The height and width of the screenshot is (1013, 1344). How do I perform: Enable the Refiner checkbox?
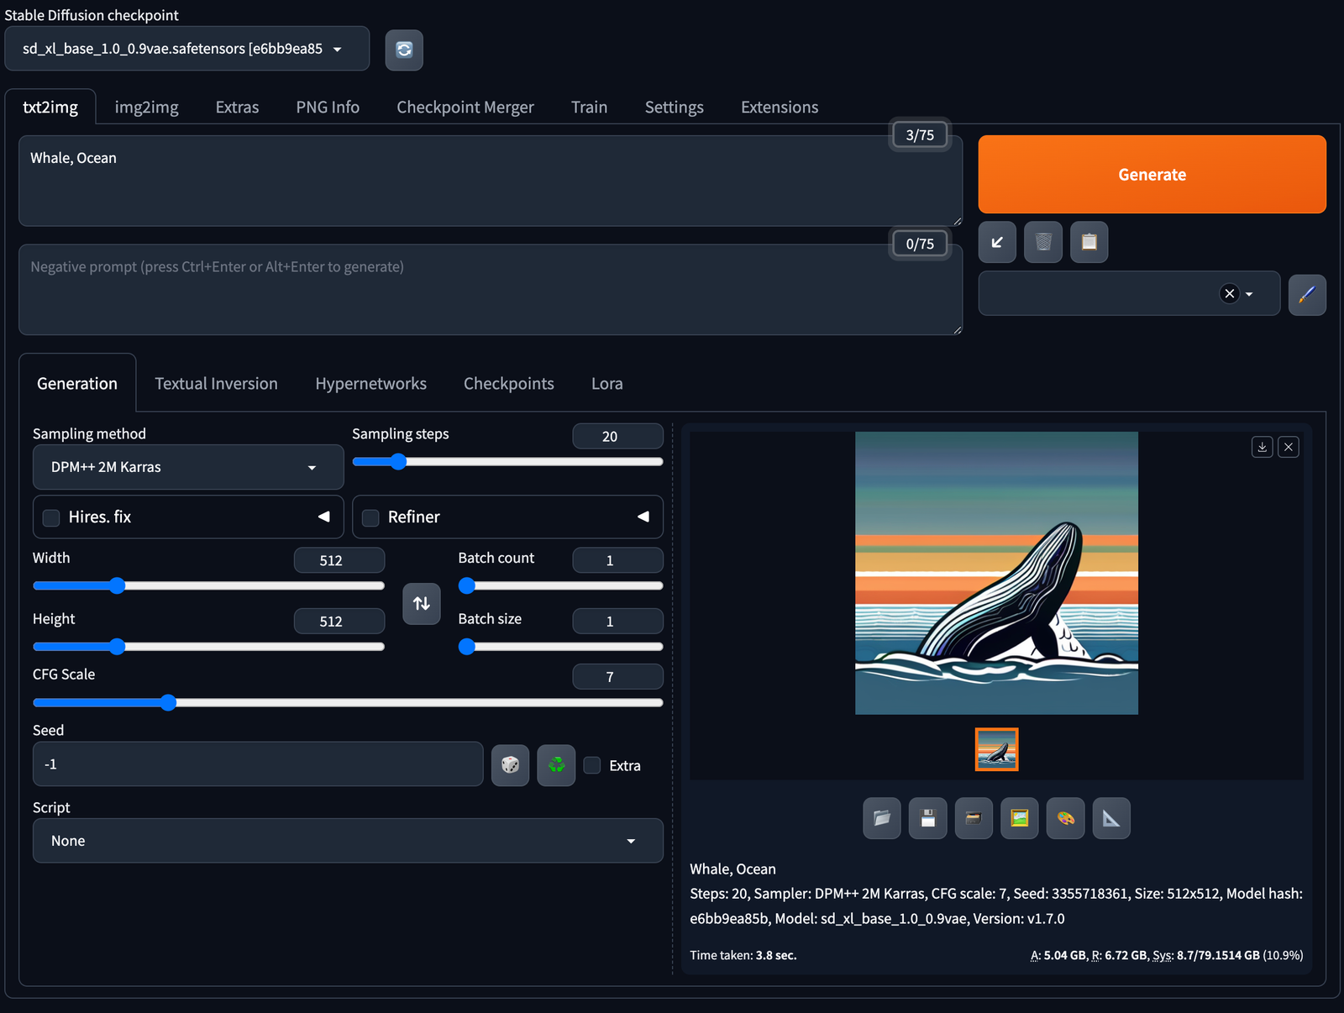[x=370, y=517]
